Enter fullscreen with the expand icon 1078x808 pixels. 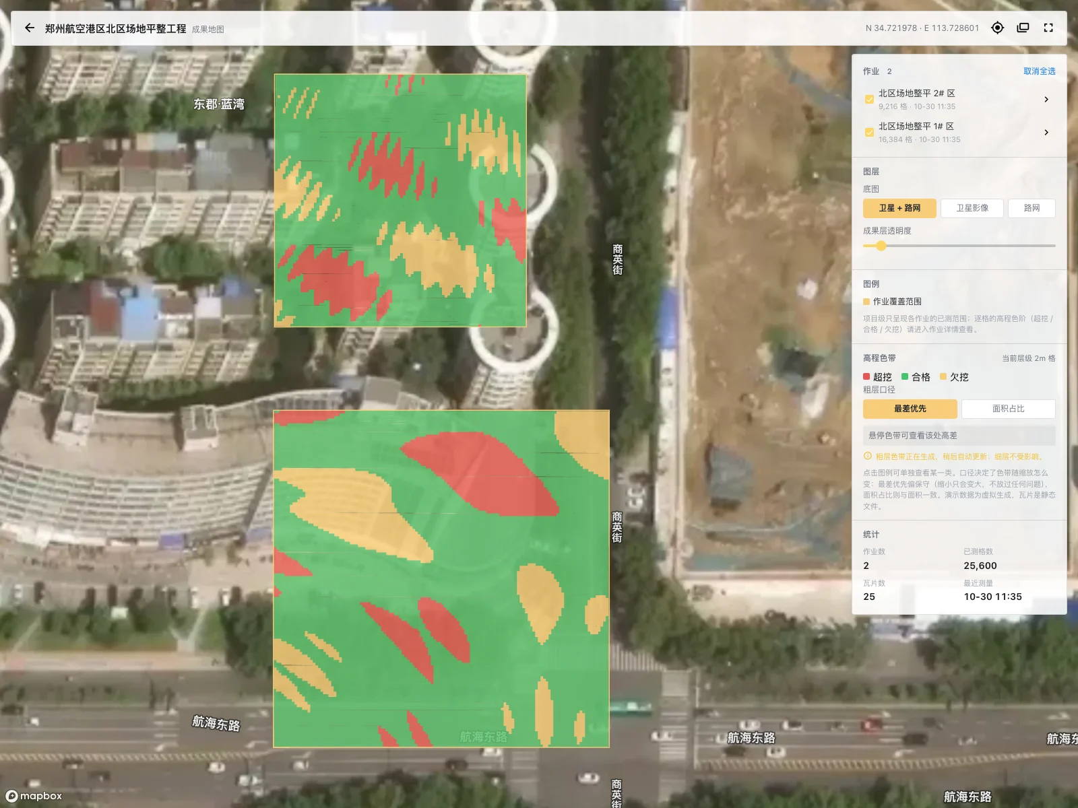tap(1048, 28)
